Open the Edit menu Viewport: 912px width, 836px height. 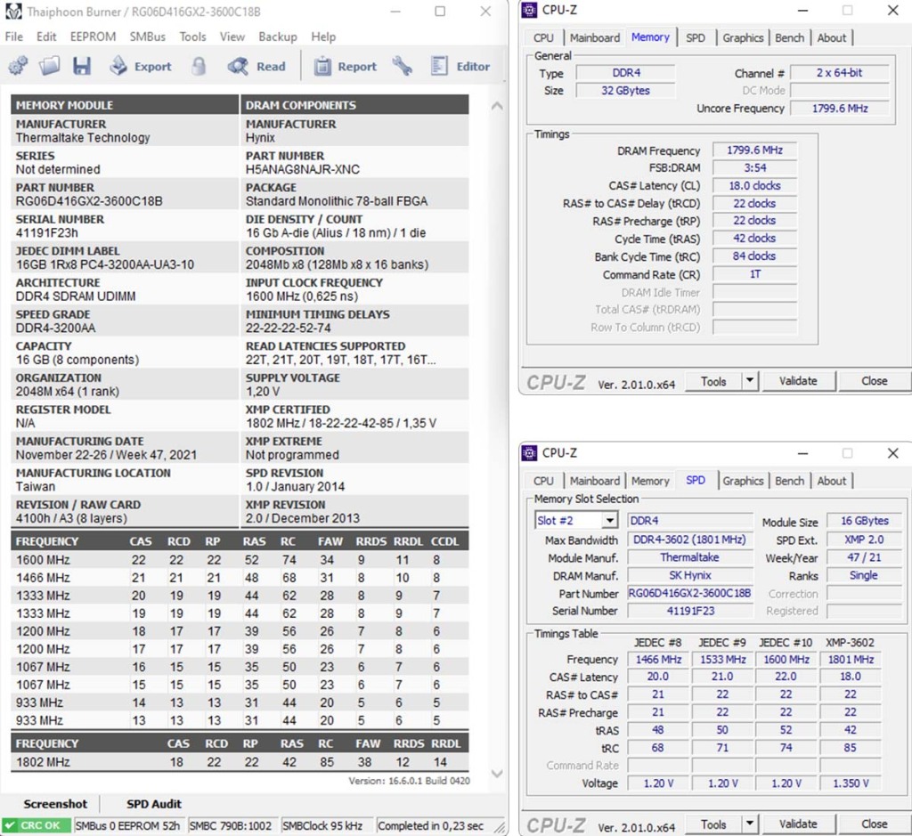(x=46, y=37)
